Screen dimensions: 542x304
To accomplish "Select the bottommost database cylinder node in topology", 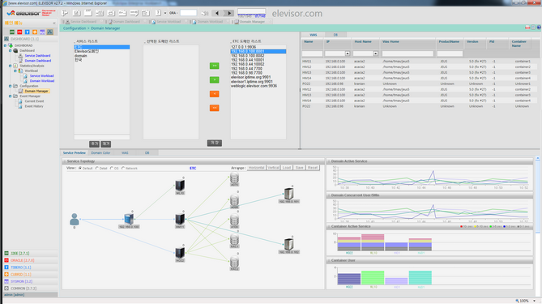I will (234, 263).
